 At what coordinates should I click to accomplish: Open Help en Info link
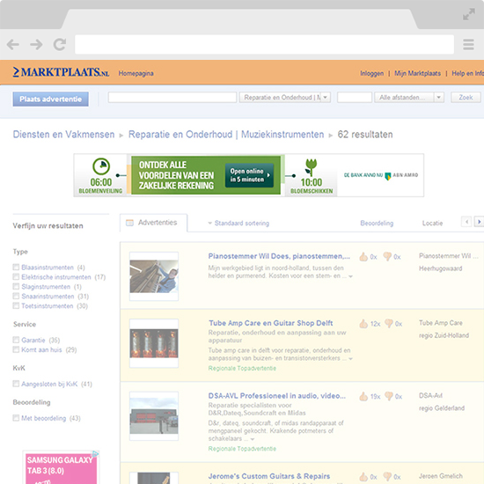click(467, 73)
